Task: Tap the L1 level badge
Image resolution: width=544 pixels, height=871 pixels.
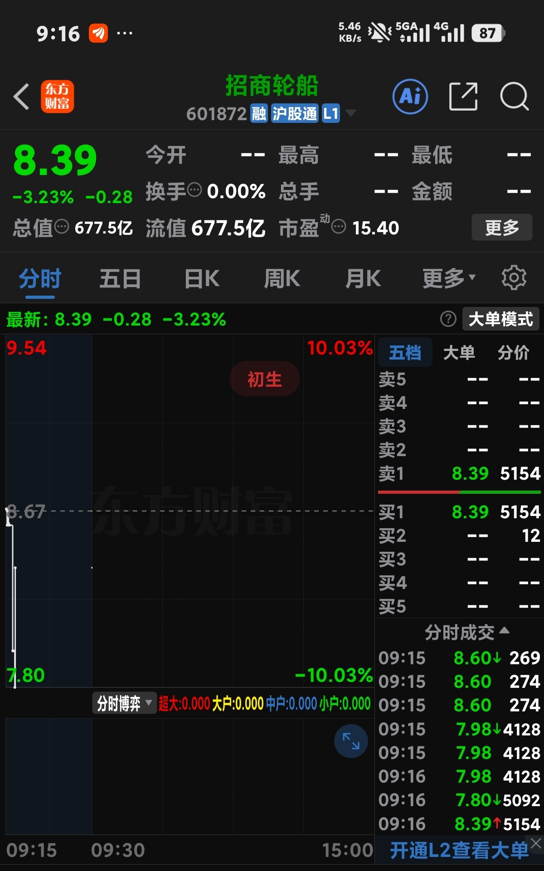Action: click(x=331, y=113)
